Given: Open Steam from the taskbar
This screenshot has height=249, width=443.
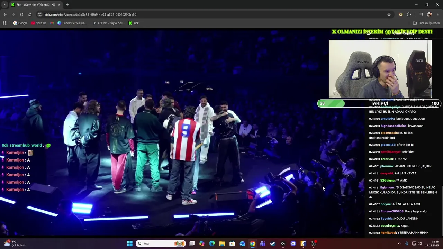Looking at the screenshot, I should click(273, 243).
